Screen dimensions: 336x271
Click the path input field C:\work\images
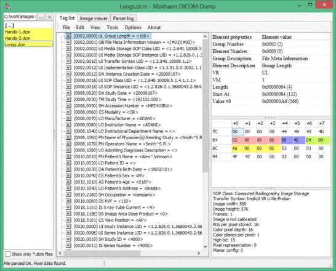[20, 17]
